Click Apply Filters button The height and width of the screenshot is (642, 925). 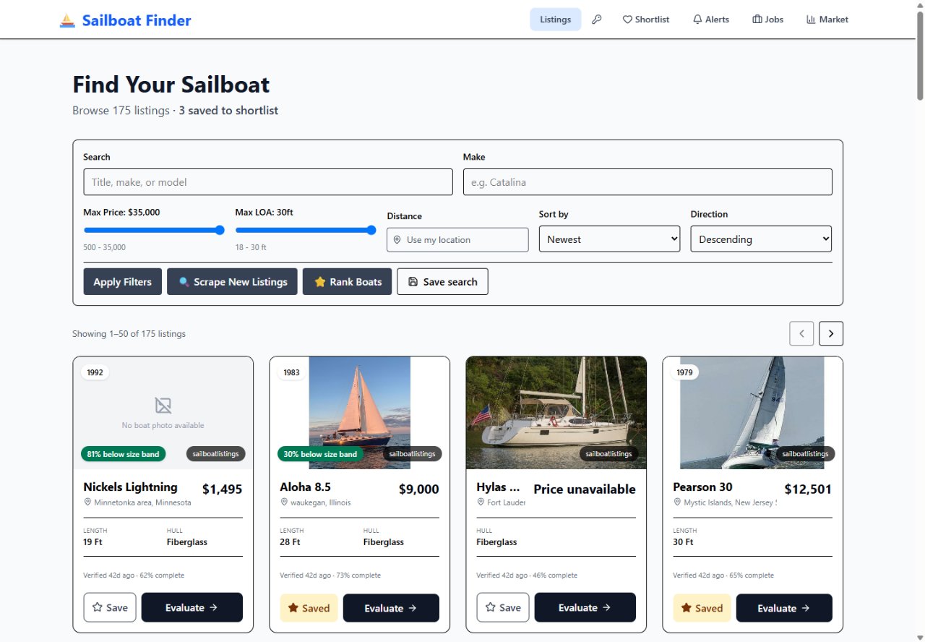[x=122, y=282]
